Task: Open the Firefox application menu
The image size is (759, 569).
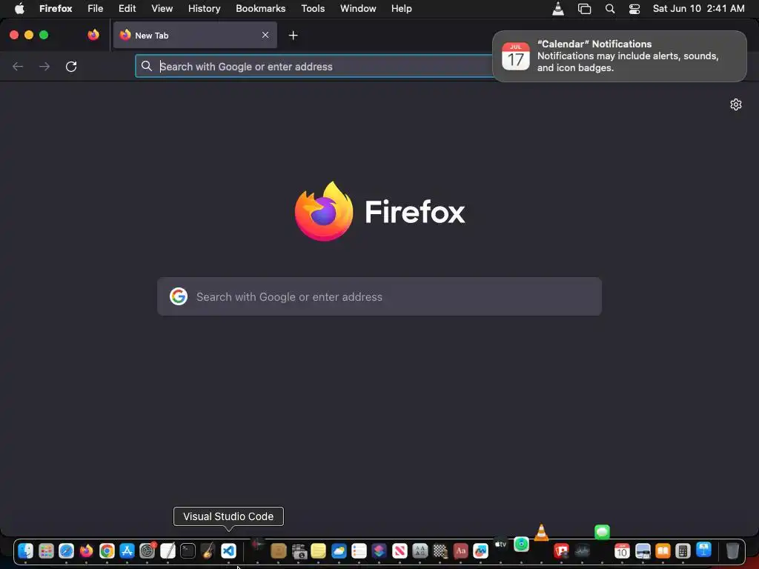Action: click(x=56, y=8)
